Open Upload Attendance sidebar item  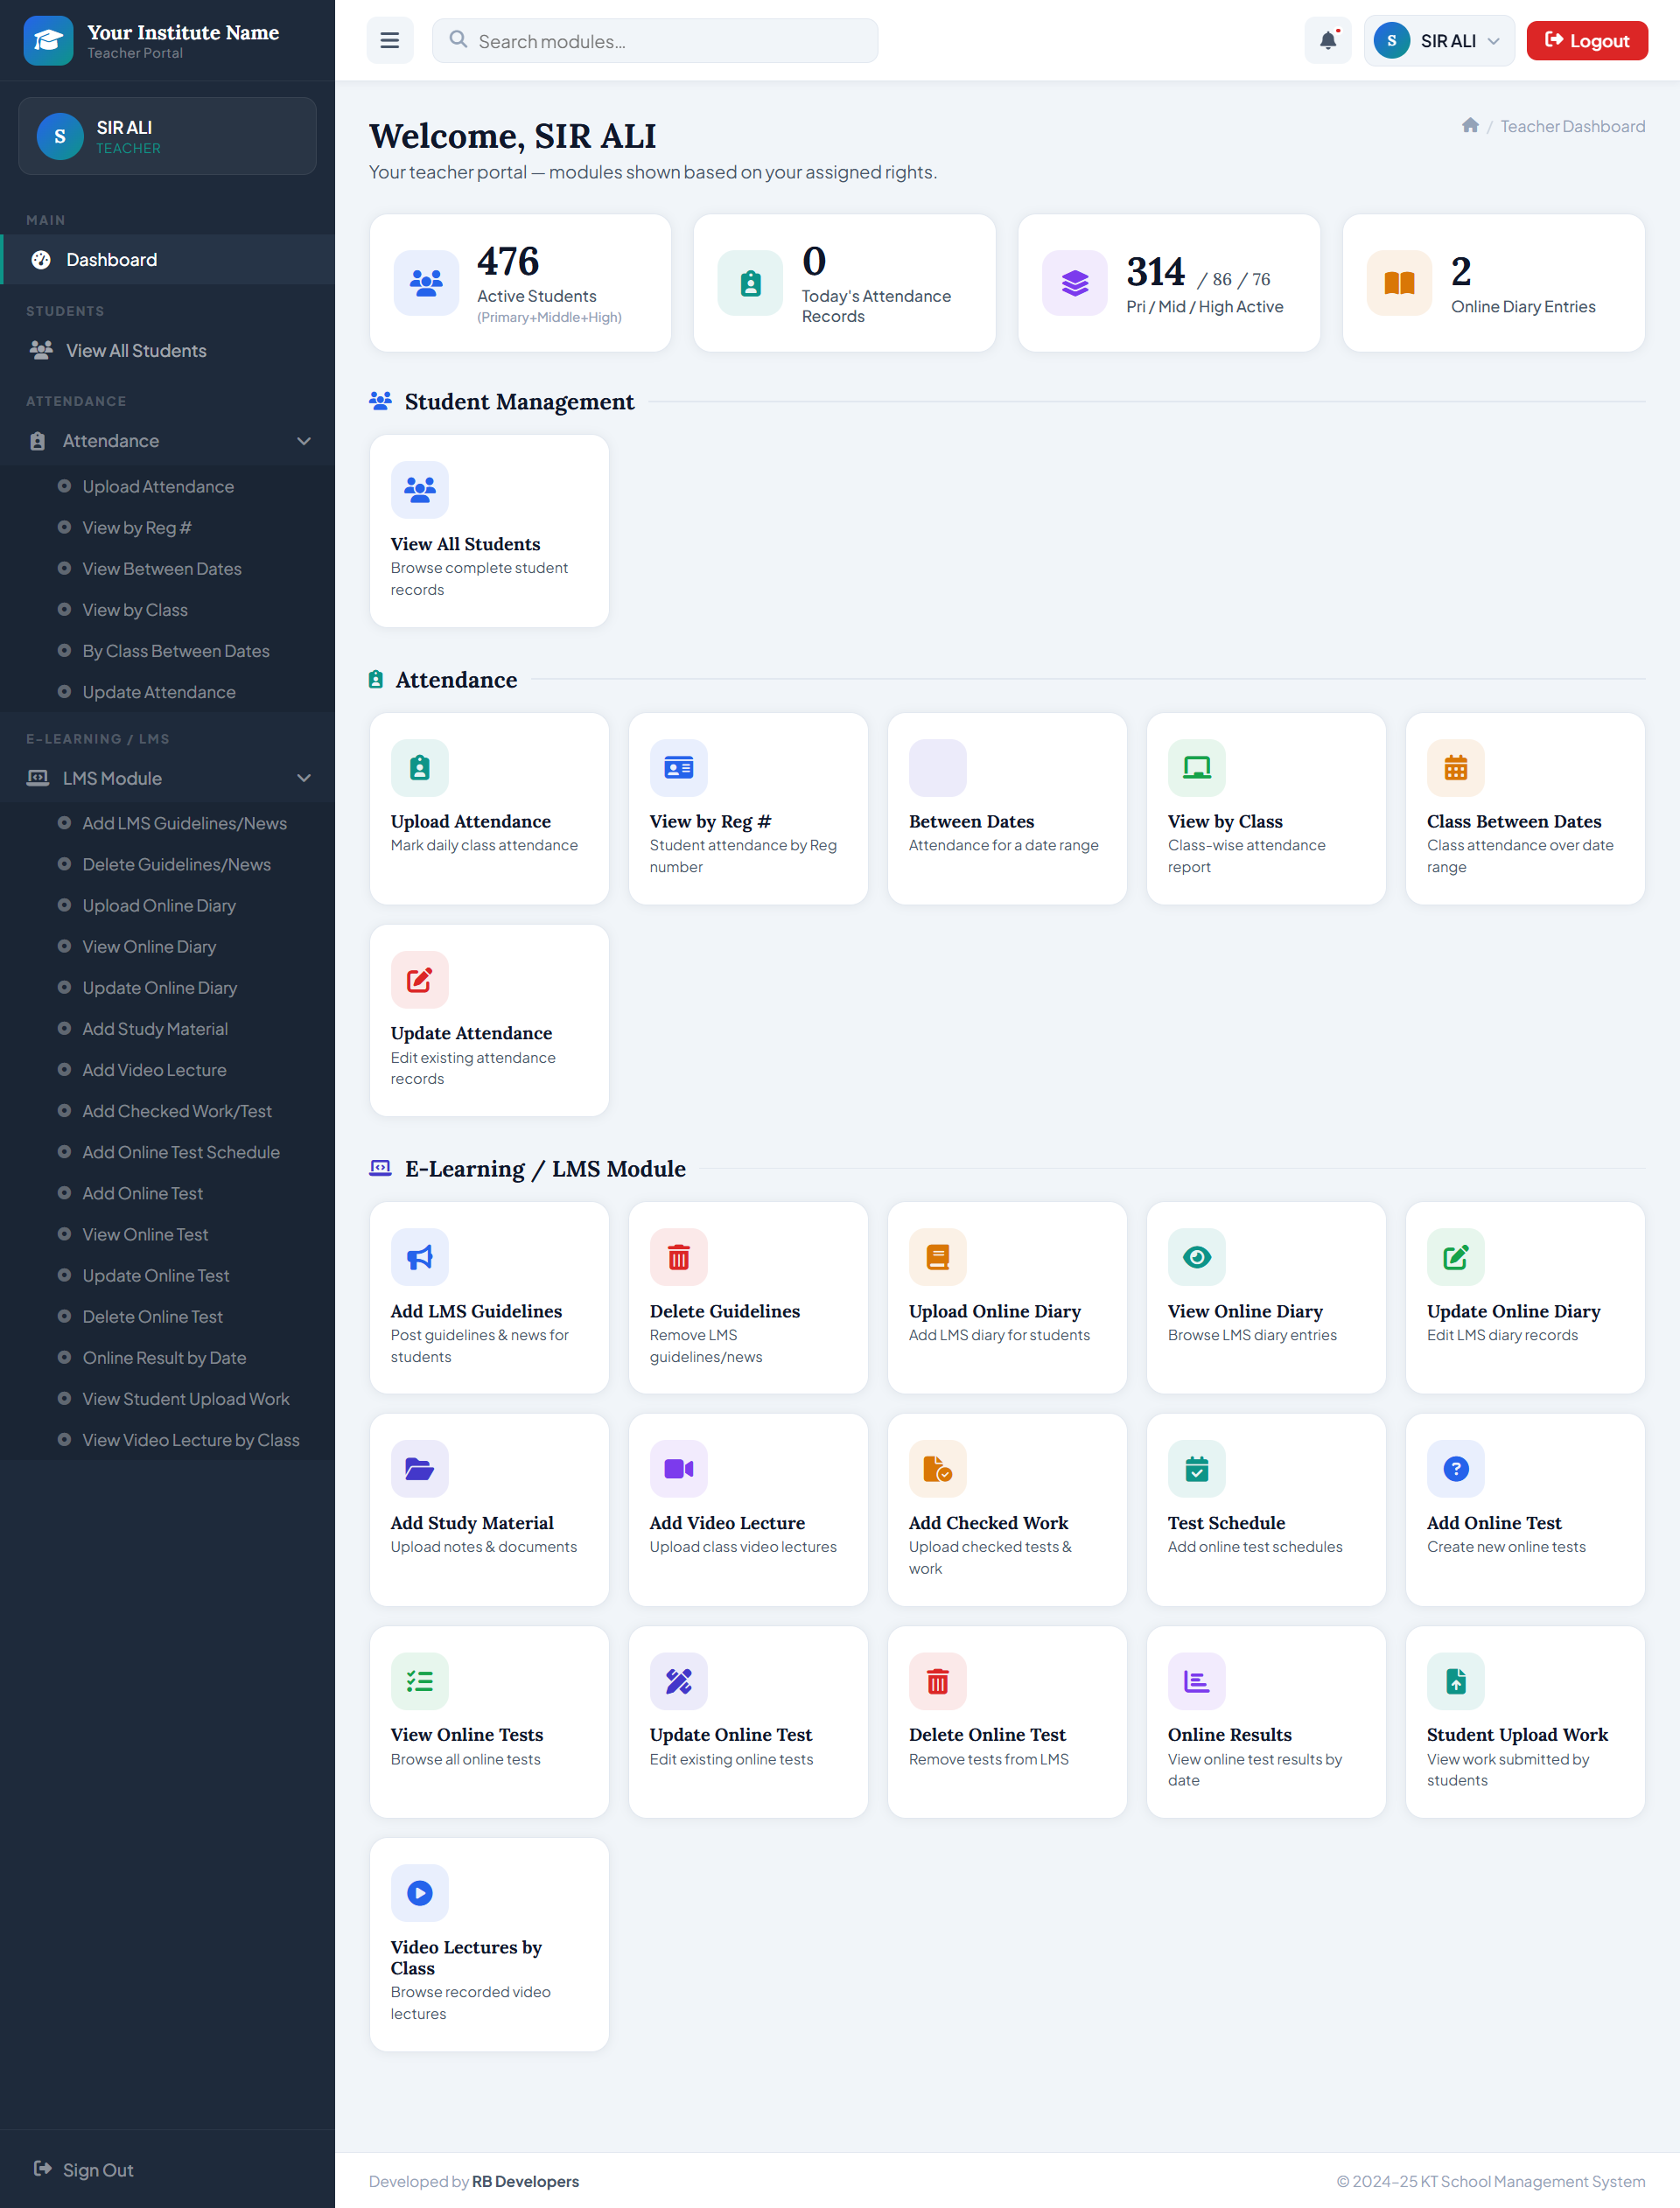tap(168, 486)
